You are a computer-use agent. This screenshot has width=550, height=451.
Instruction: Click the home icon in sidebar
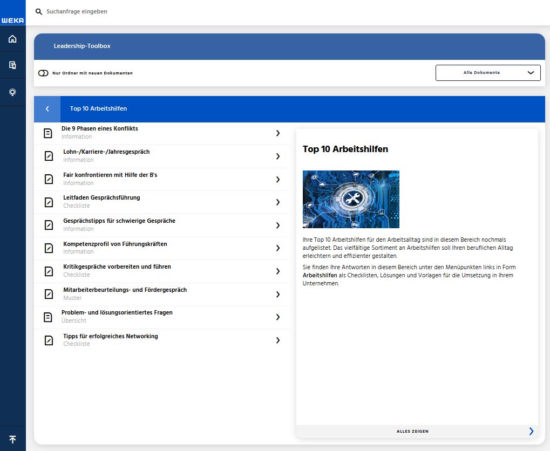pyautogui.click(x=12, y=39)
